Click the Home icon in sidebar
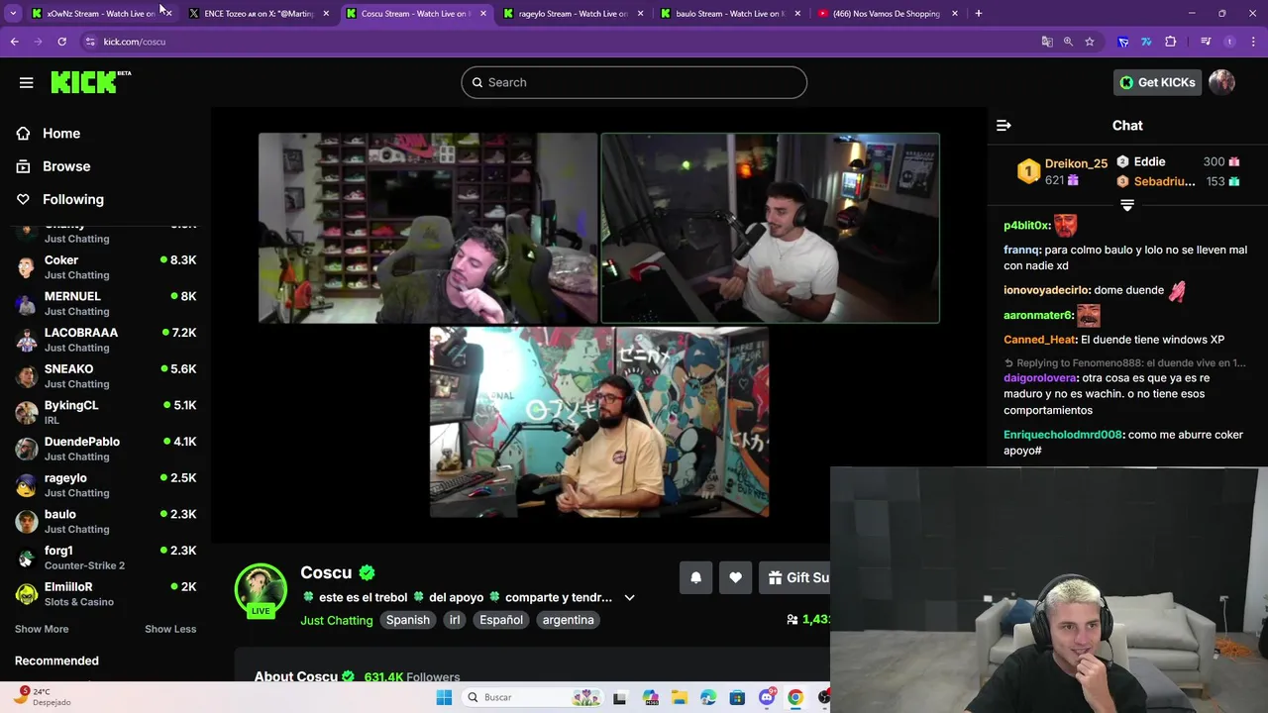Viewport: 1268px width, 713px height. [23, 133]
